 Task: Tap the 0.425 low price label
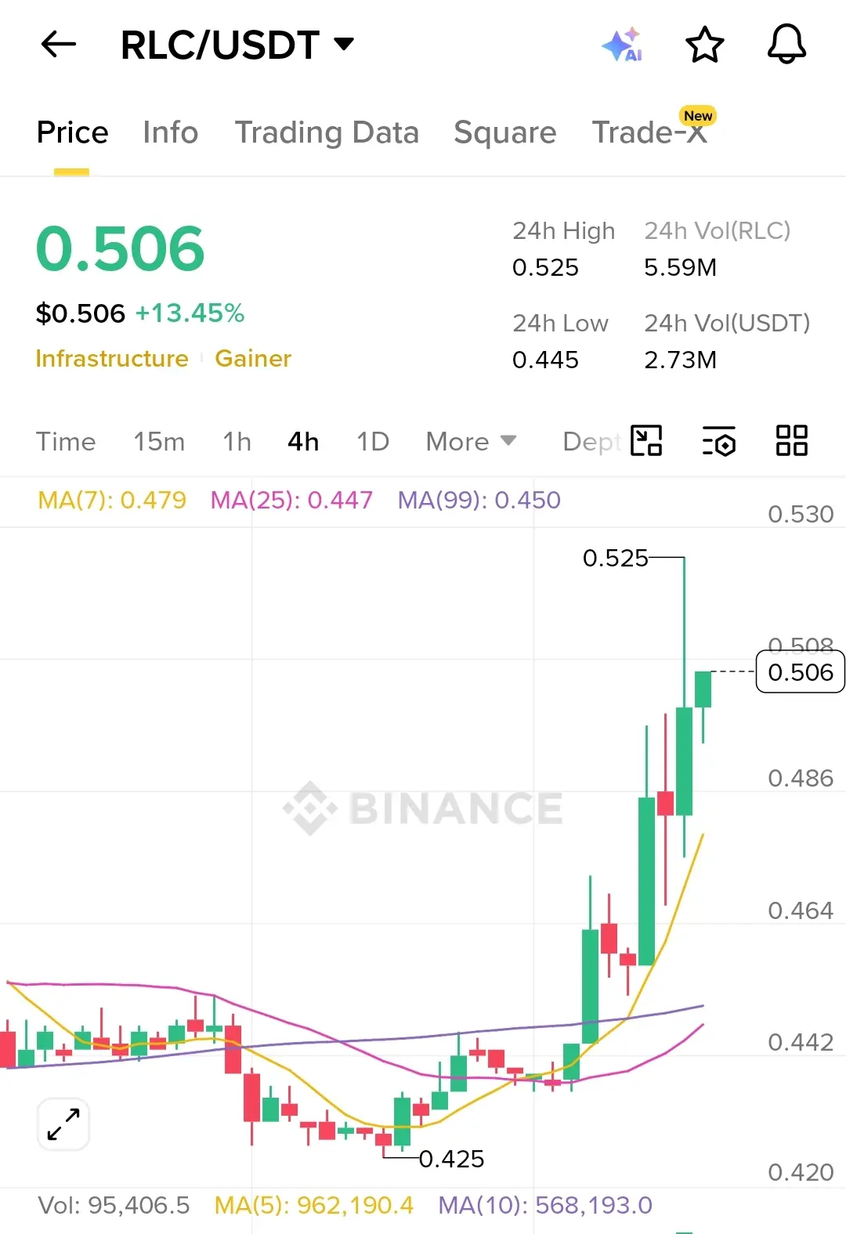[452, 1158]
